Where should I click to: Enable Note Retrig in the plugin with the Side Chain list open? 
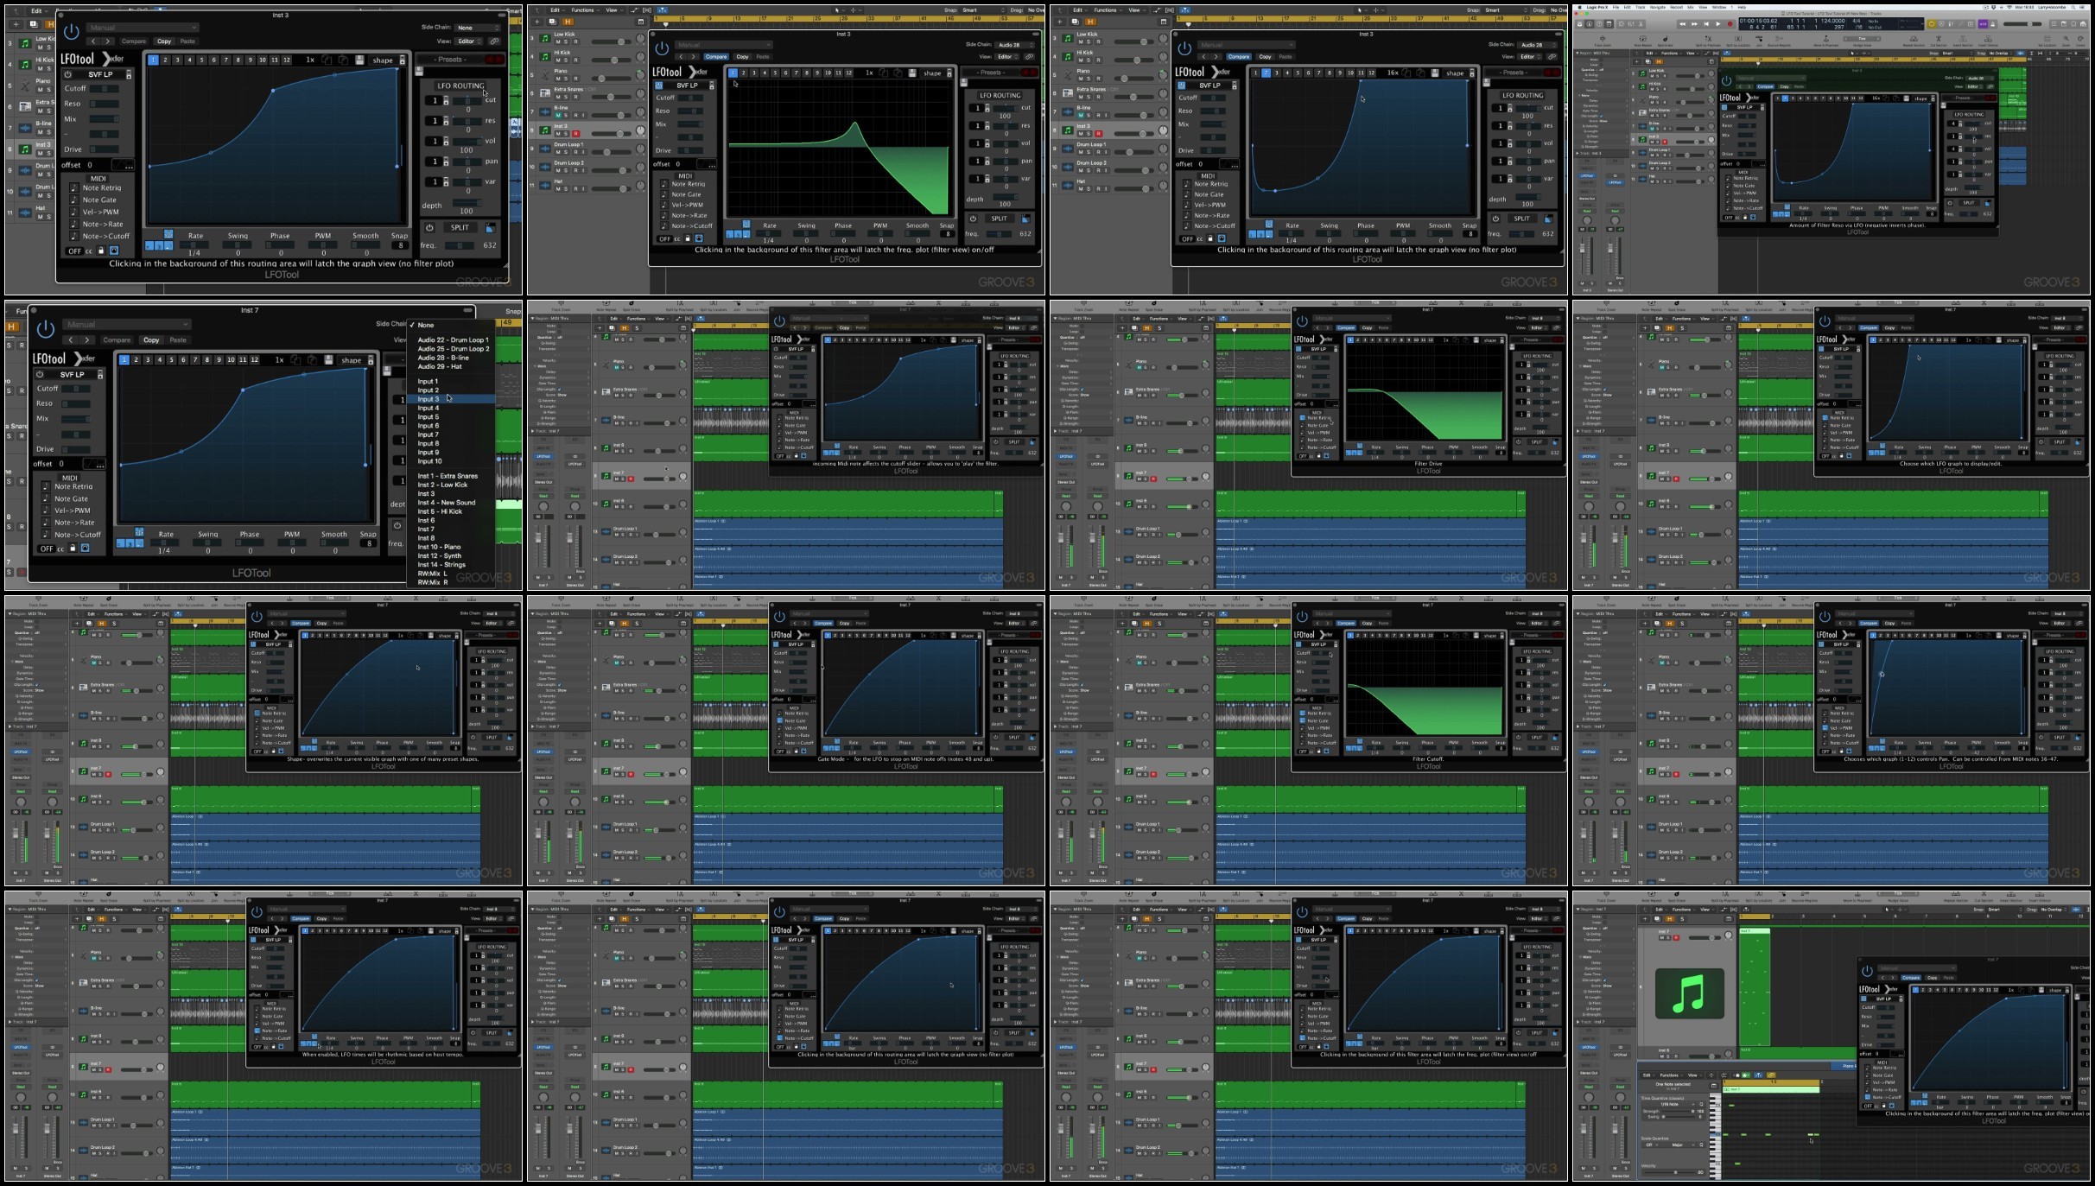tap(47, 486)
